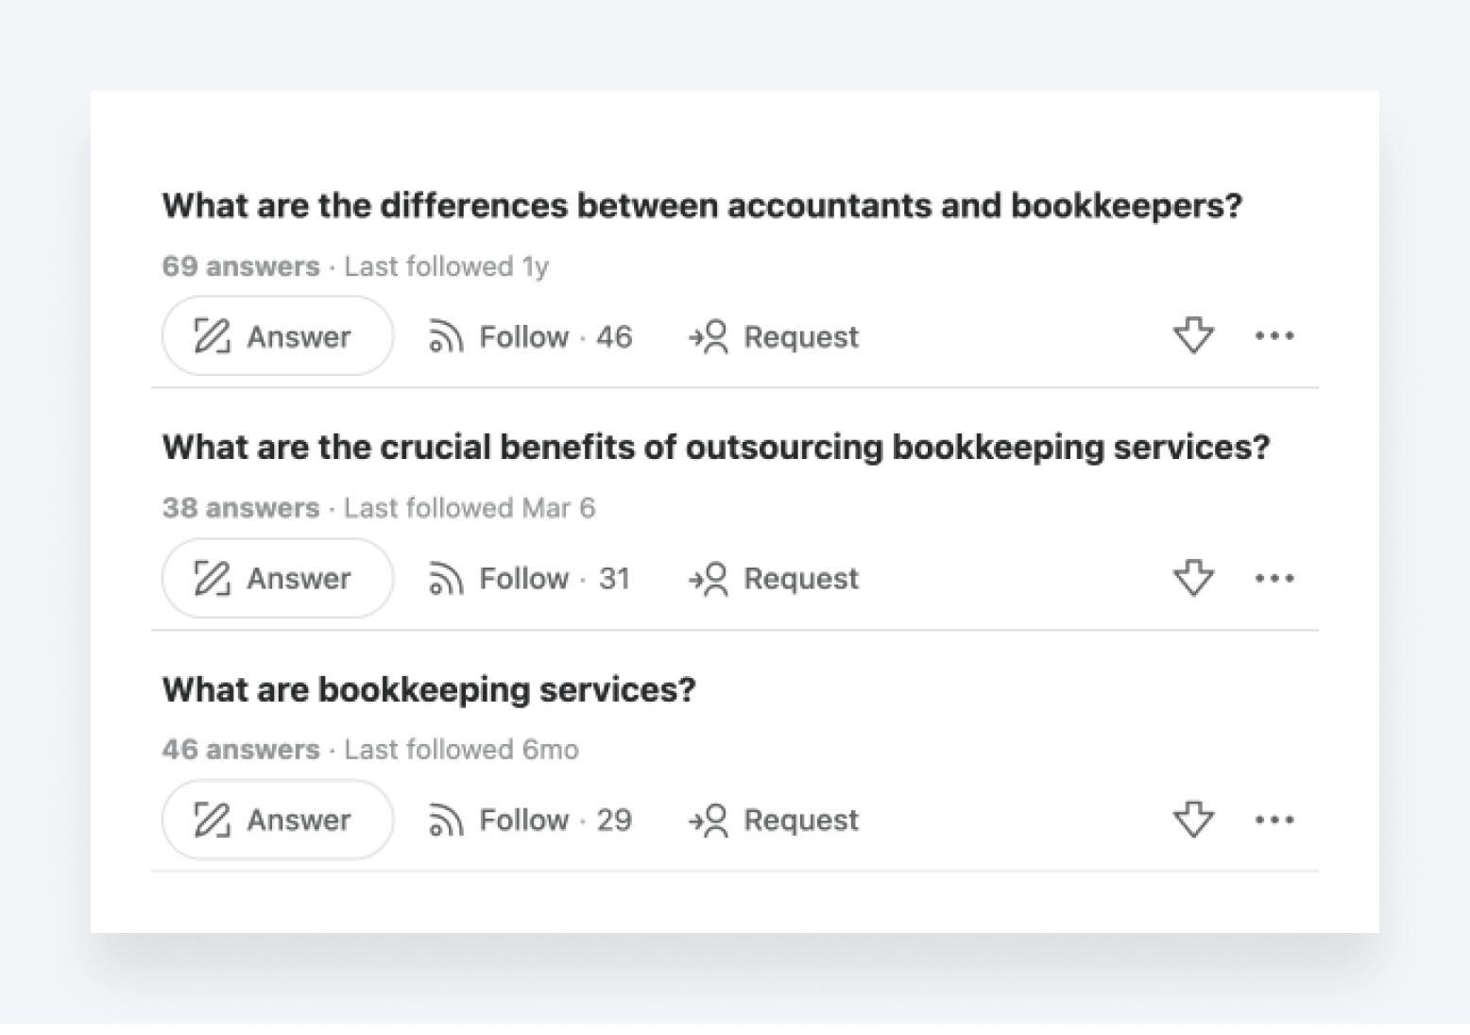Viewport: 1470px width, 1035px height.
Task: Open 'What are the differences between accountants and bookkeepers?'
Action: click(x=702, y=205)
